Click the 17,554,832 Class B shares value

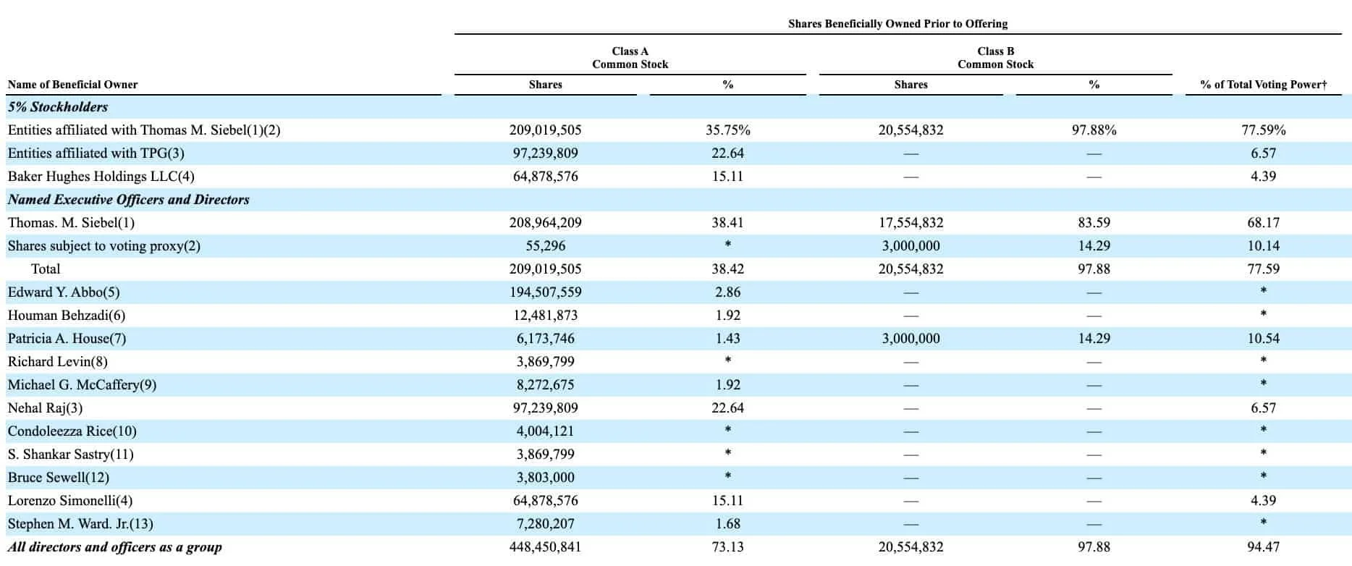[911, 223]
